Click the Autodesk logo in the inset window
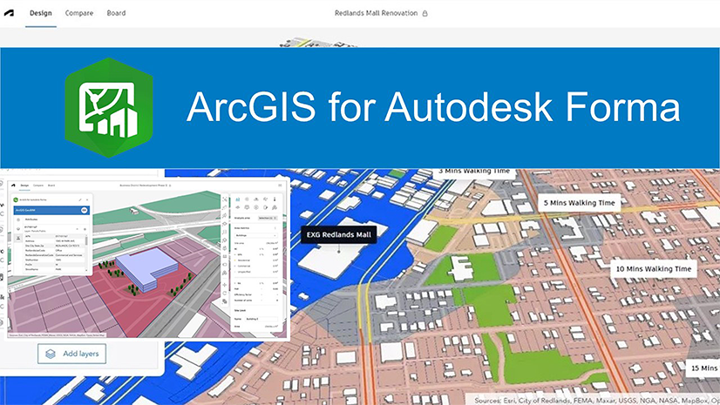 pyautogui.click(x=13, y=186)
